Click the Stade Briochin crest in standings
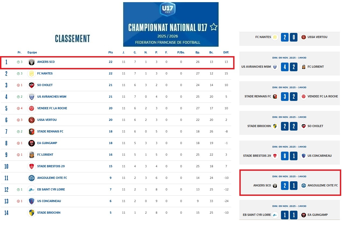This screenshot has width=345, height=225. [x=32, y=213]
